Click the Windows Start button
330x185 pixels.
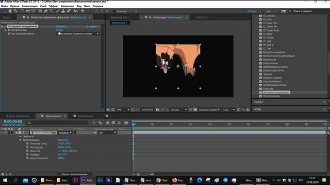point(5,180)
